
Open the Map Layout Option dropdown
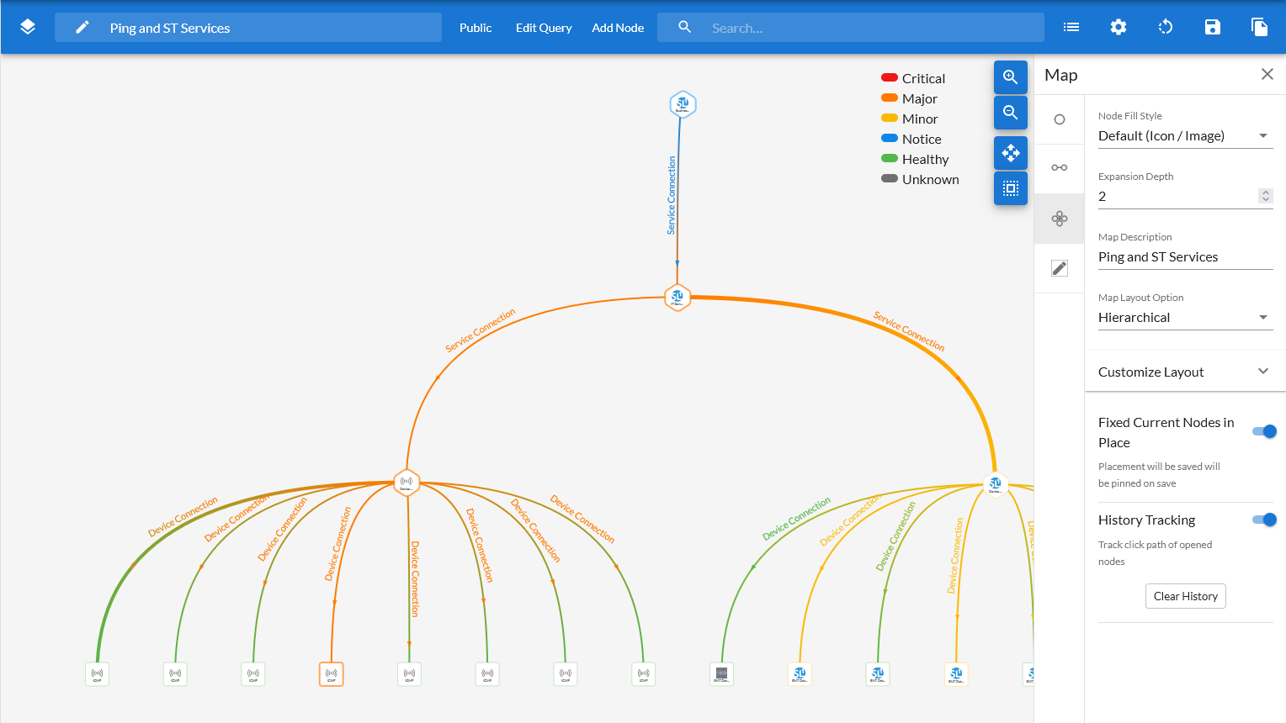point(1185,318)
